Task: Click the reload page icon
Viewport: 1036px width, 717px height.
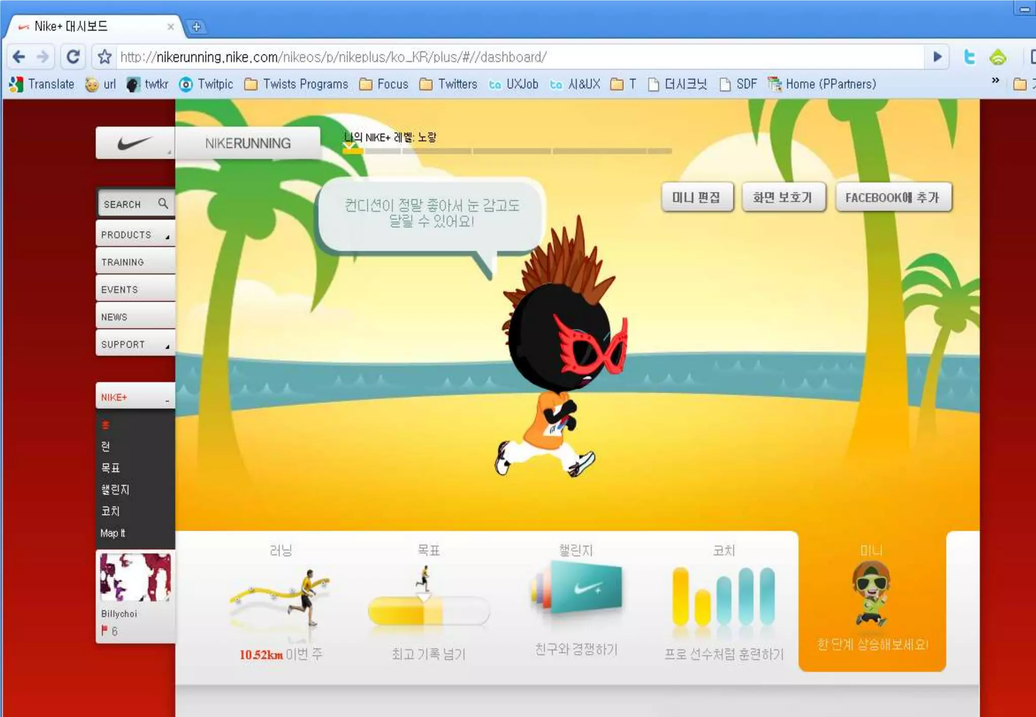Action: coord(73,57)
